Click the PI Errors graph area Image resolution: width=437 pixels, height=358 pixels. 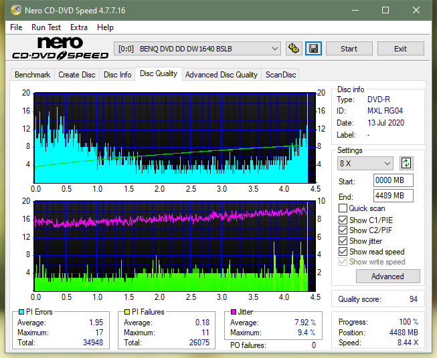tap(175, 138)
